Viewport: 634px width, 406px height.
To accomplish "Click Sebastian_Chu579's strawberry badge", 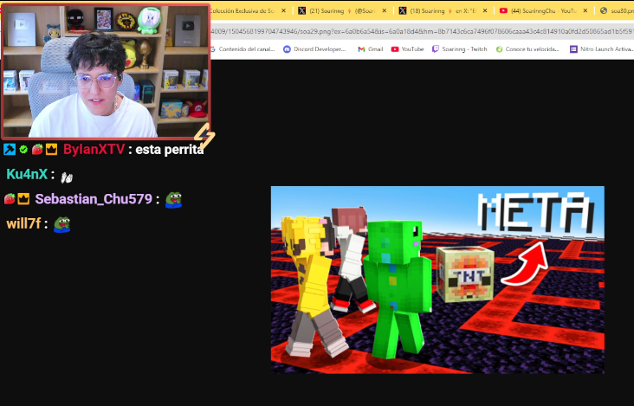I will tap(10, 198).
